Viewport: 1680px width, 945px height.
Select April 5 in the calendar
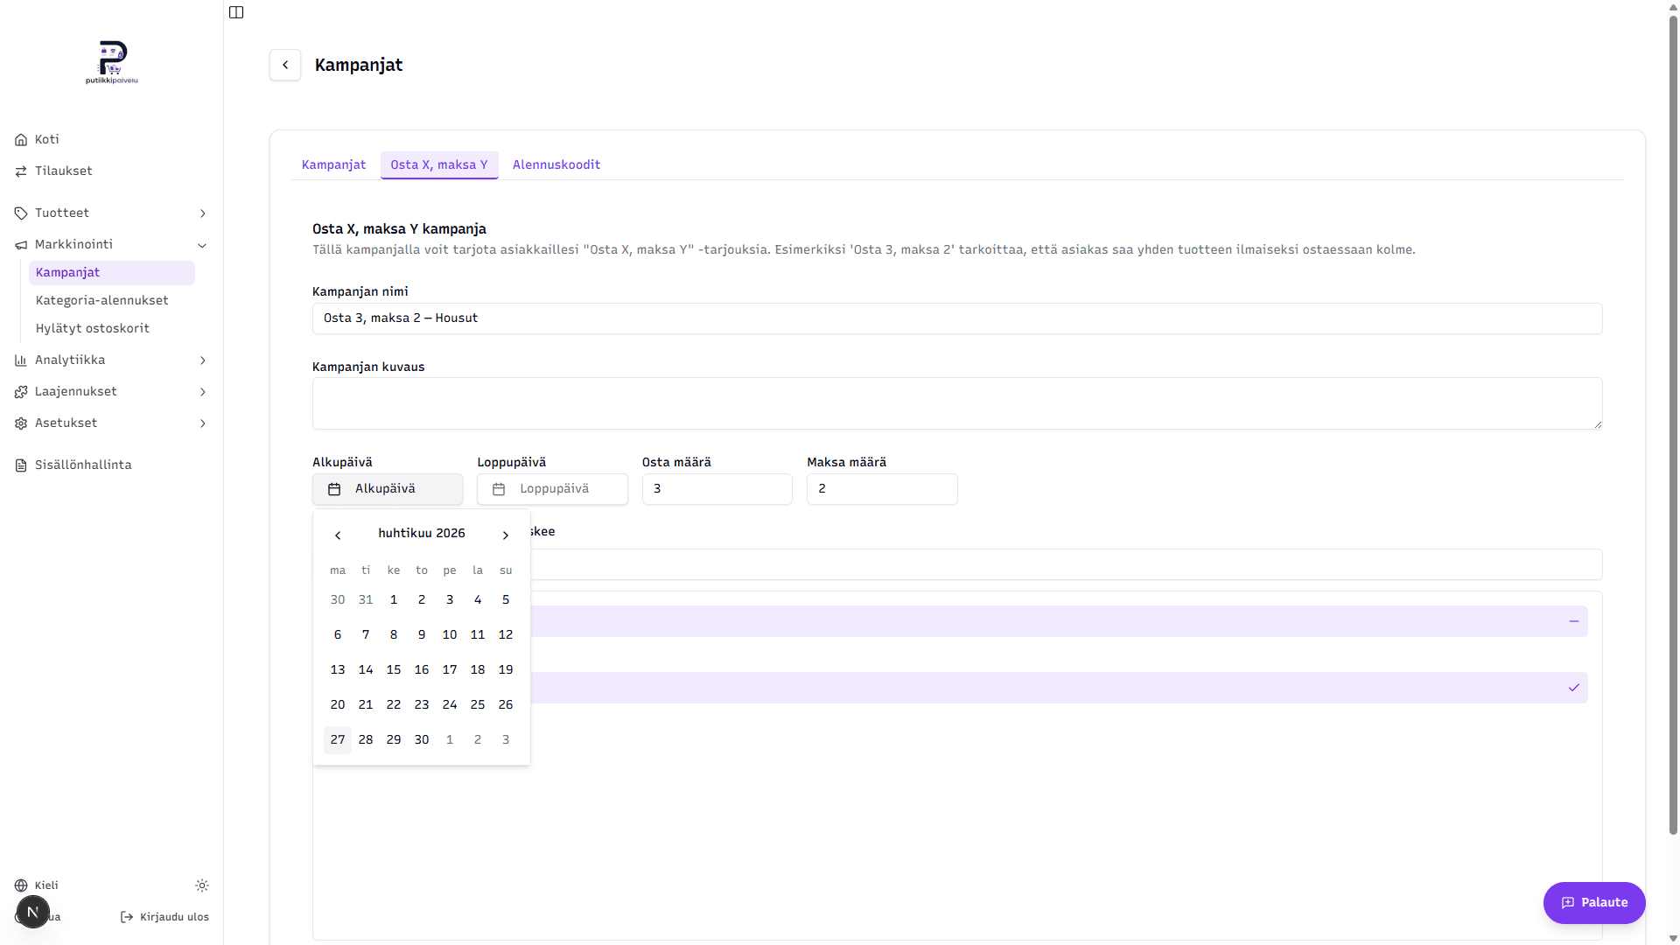point(506,600)
